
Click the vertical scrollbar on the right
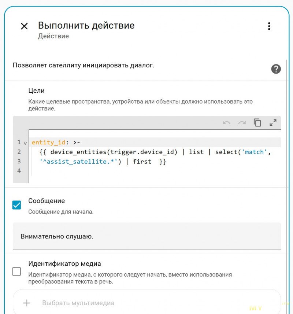pyautogui.click(x=286, y=147)
